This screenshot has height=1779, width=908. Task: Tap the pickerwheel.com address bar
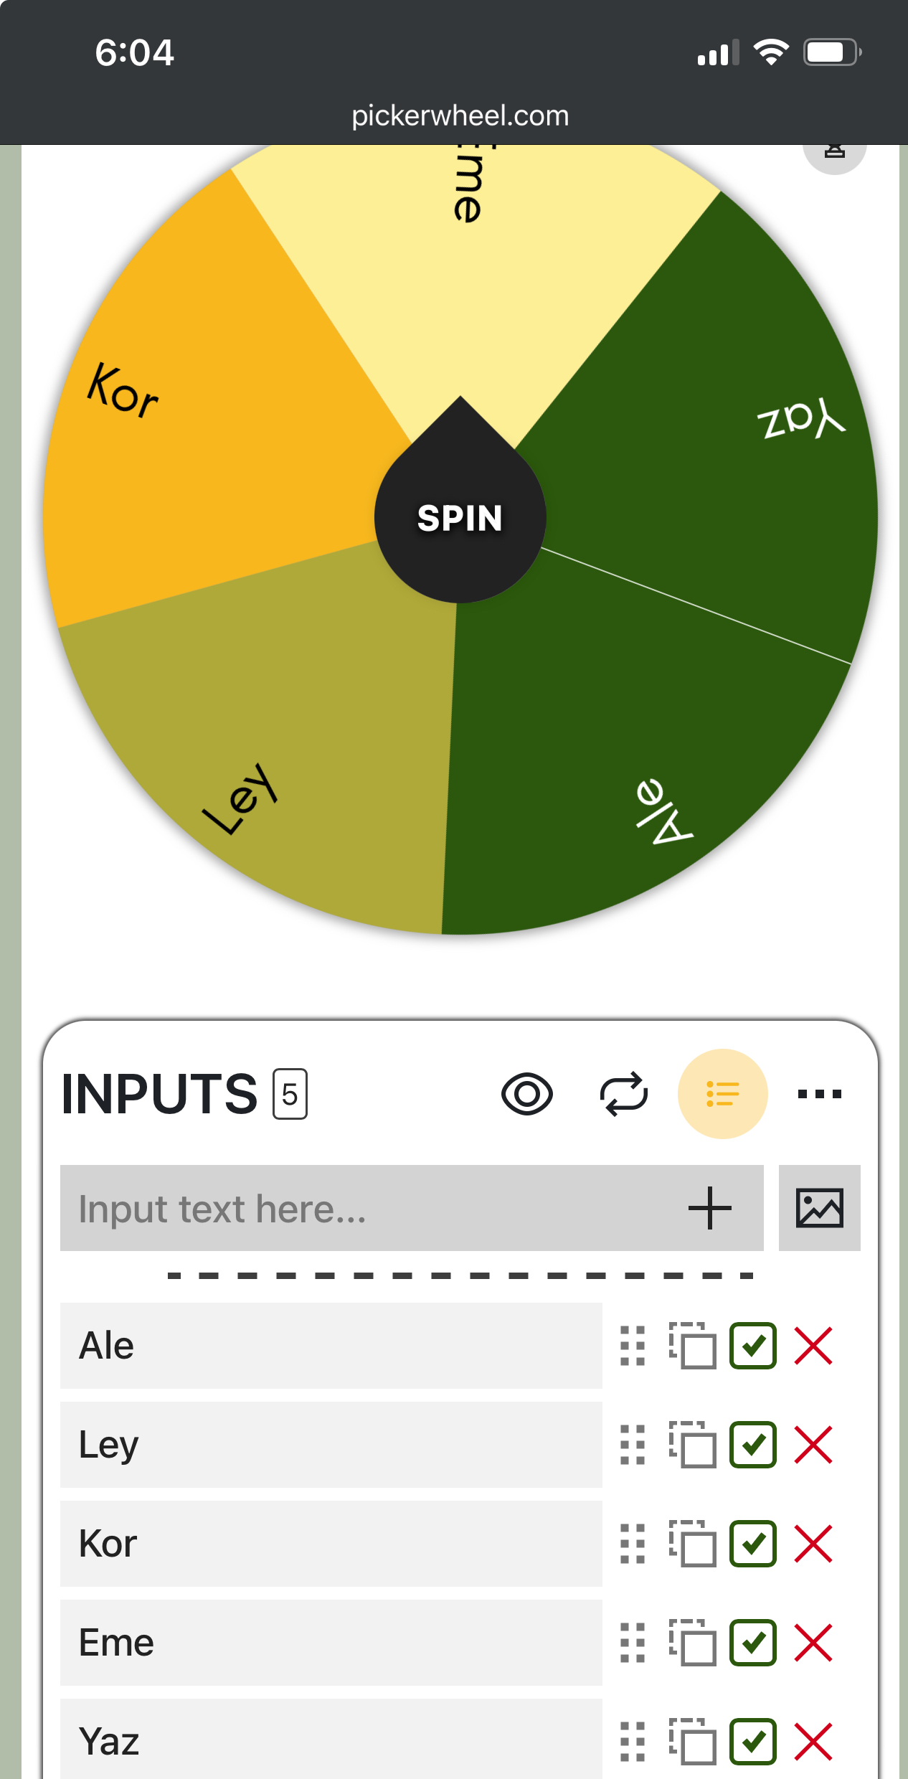pyautogui.click(x=460, y=115)
